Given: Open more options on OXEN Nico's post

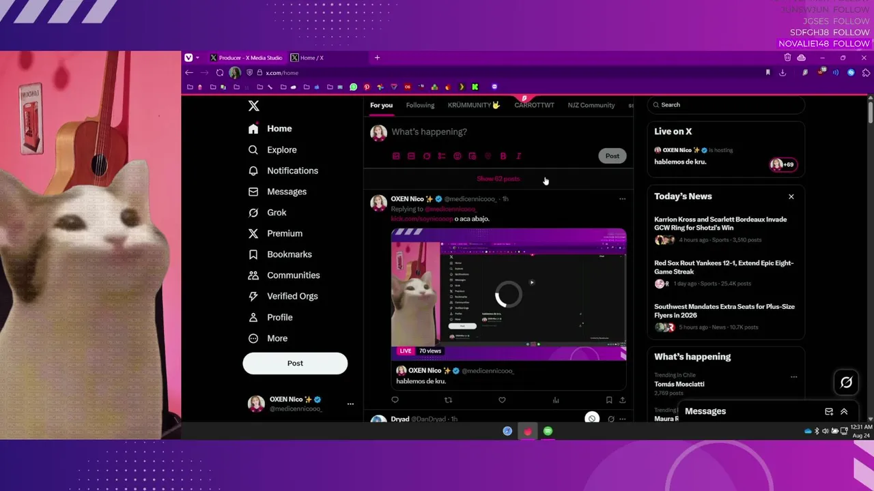Looking at the screenshot, I should tap(622, 199).
